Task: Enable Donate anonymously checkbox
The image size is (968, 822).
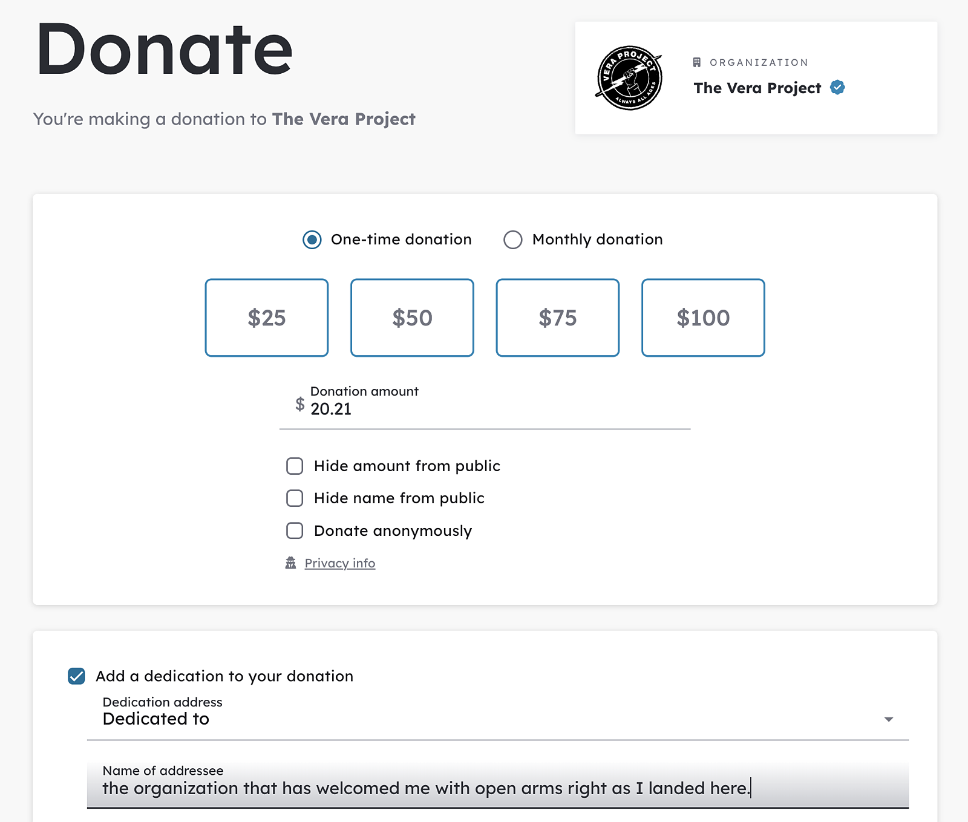Action: click(x=295, y=530)
